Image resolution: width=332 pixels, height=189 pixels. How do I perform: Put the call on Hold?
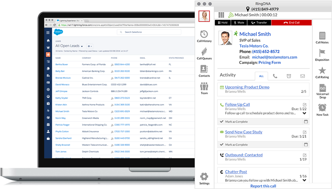click(223, 23)
